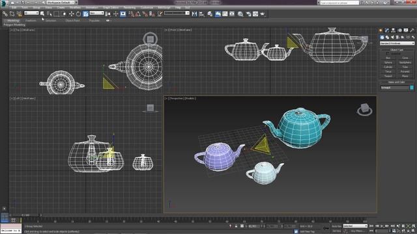The width and height of the screenshot is (417, 234).
Task: Toggle the Snaps Toggle button
Action: 131,14
